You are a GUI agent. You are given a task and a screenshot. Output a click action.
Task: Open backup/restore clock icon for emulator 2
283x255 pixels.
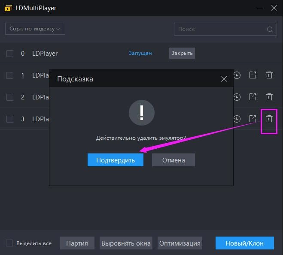(x=237, y=97)
